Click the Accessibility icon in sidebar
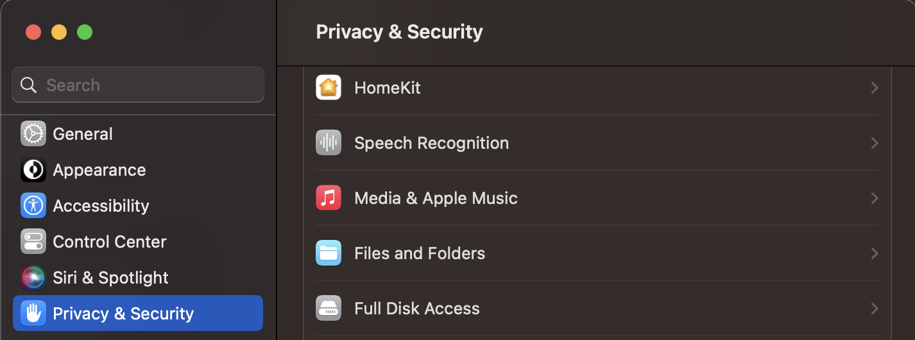The image size is (915, 340). [33, 206]
